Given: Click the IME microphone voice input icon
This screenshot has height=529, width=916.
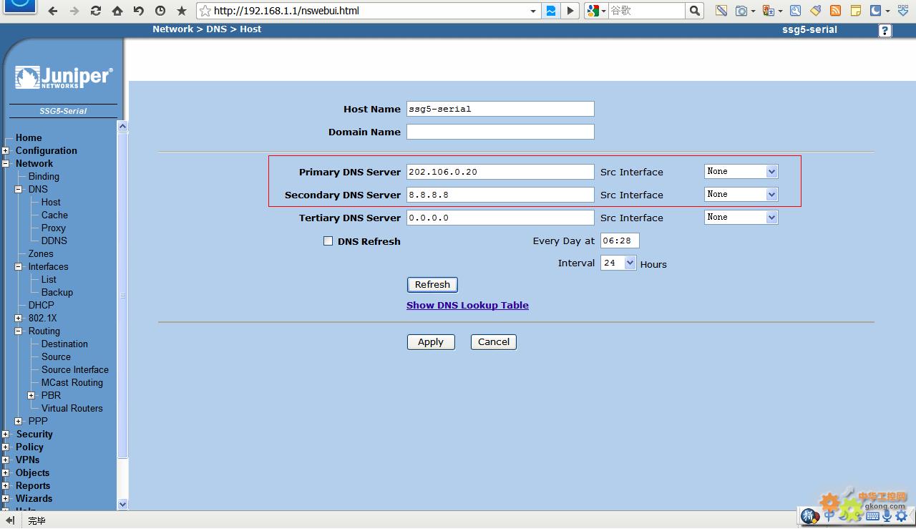Looking at the screenshot, I should (887, 515).
